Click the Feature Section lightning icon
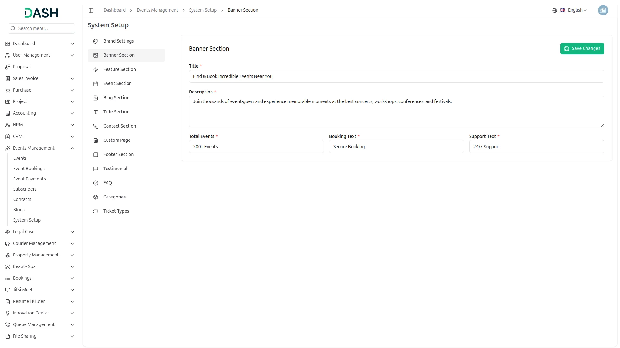 pos(96,70)
